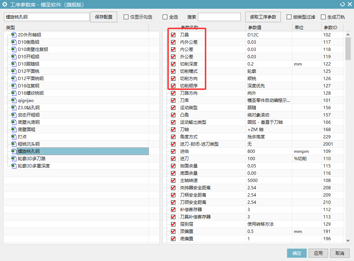Click the icon beside D10跟随铝
The height and width of the screenshot is (261, 354).
click(14, 64)
